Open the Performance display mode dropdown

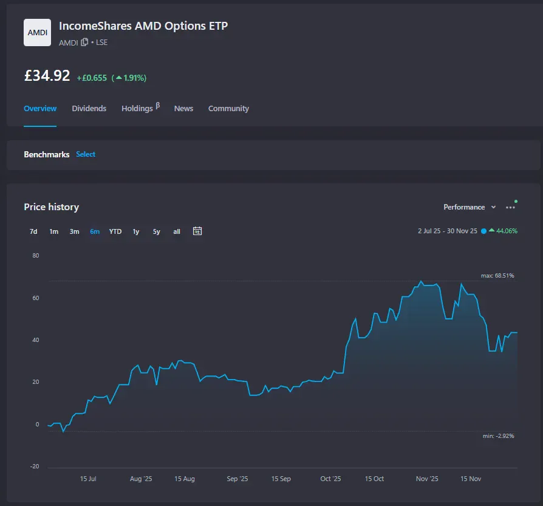[465, 207]
